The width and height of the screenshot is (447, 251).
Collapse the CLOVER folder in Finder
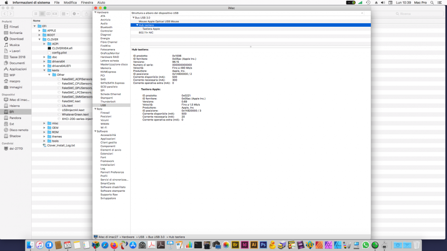coord(39,39)
